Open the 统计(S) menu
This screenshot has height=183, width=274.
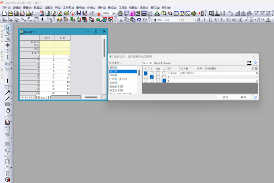102,8
